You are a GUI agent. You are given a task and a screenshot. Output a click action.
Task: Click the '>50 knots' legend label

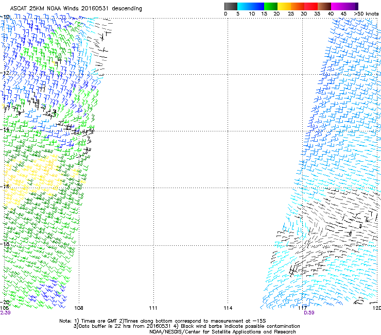point(366,14)
